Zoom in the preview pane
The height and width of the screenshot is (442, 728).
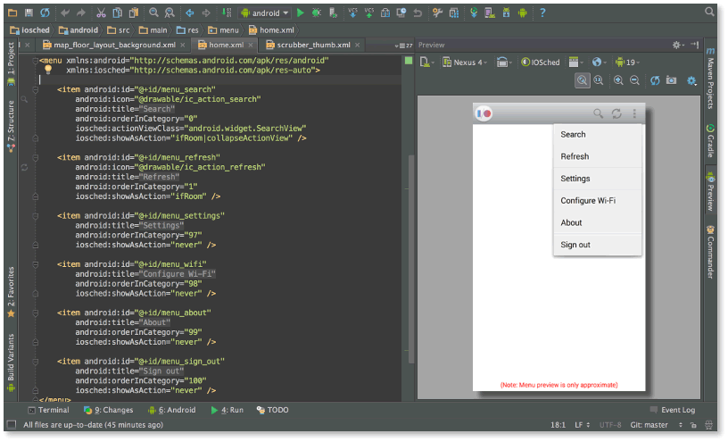pyautogui.click(x=618, y=80)
